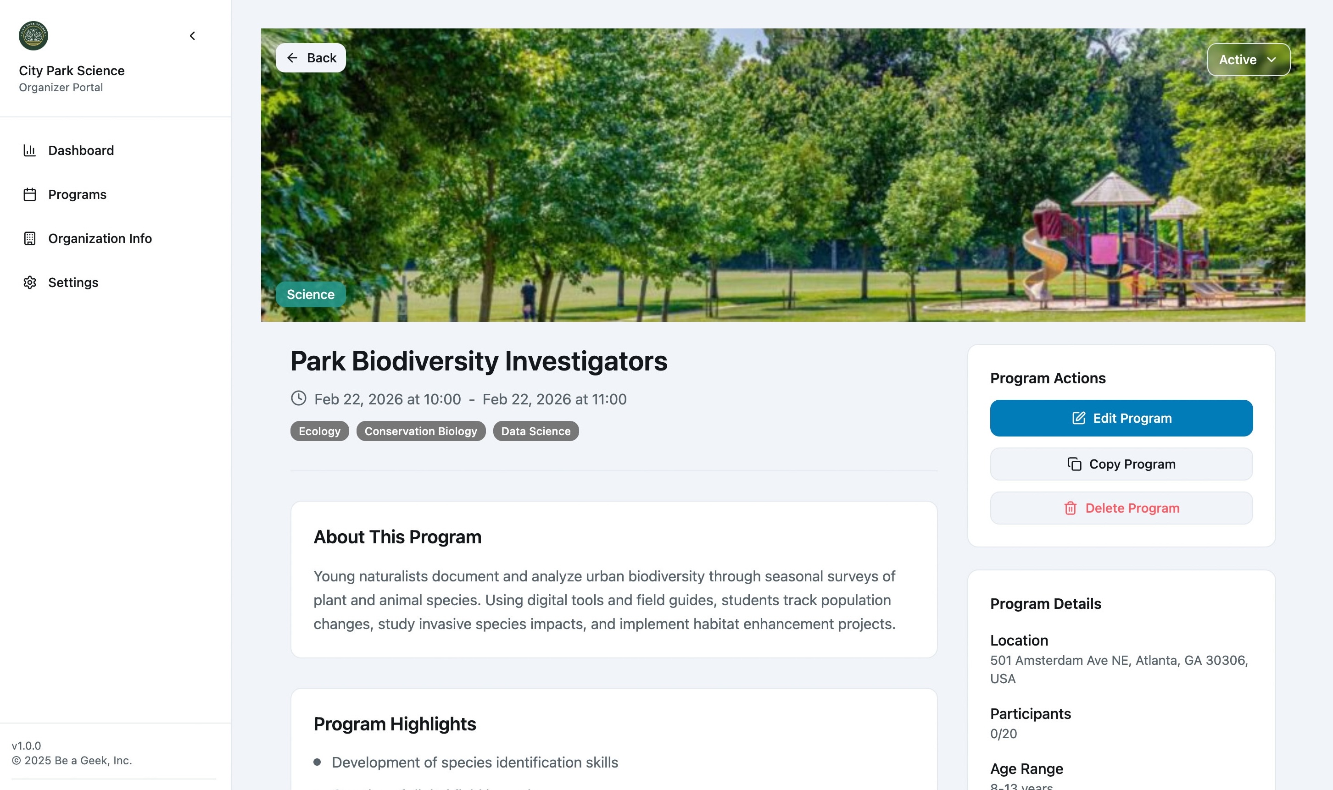Select the Data Science tag

click(536, 431)
